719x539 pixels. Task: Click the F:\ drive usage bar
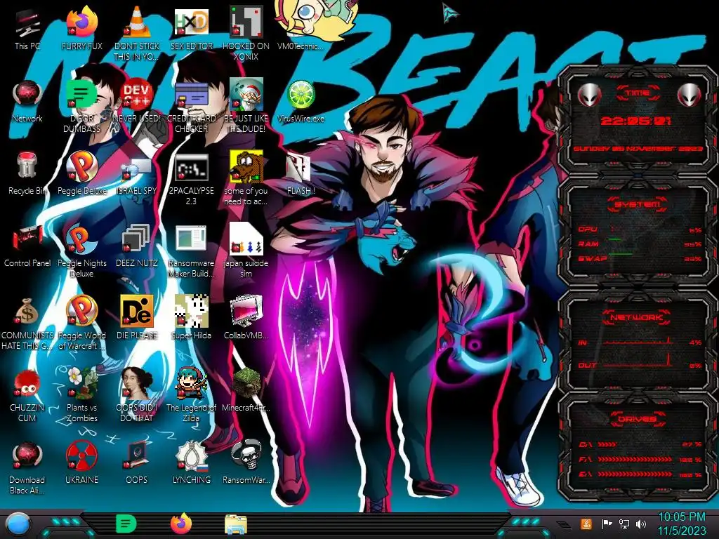[x=635, y=459]
